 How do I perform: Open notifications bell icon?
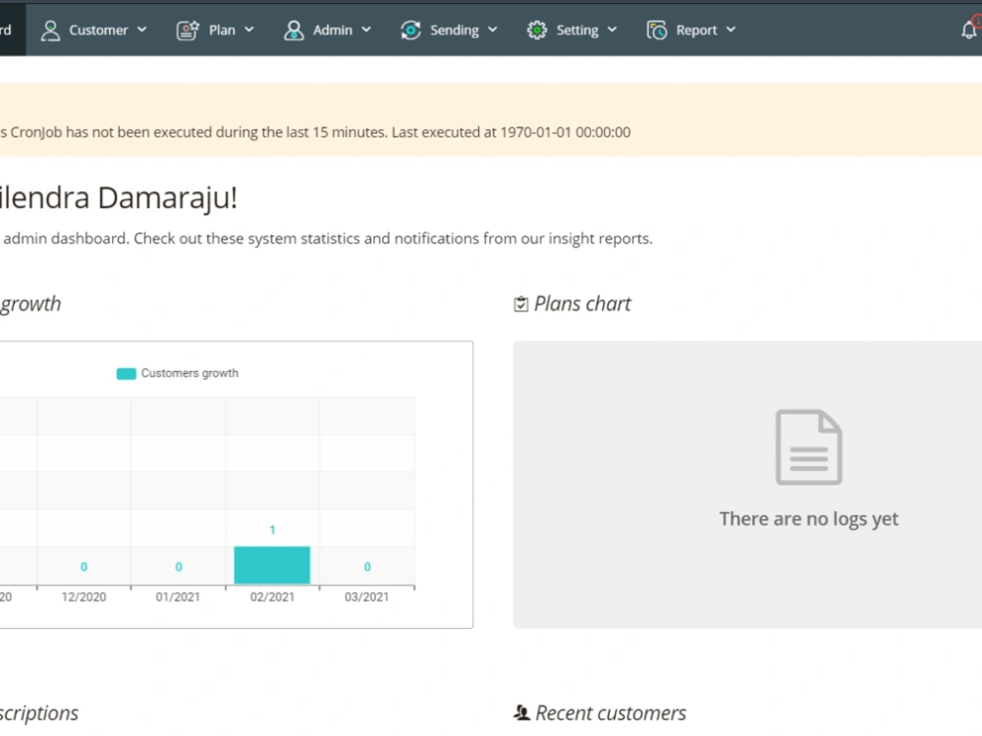coord(969,28)
